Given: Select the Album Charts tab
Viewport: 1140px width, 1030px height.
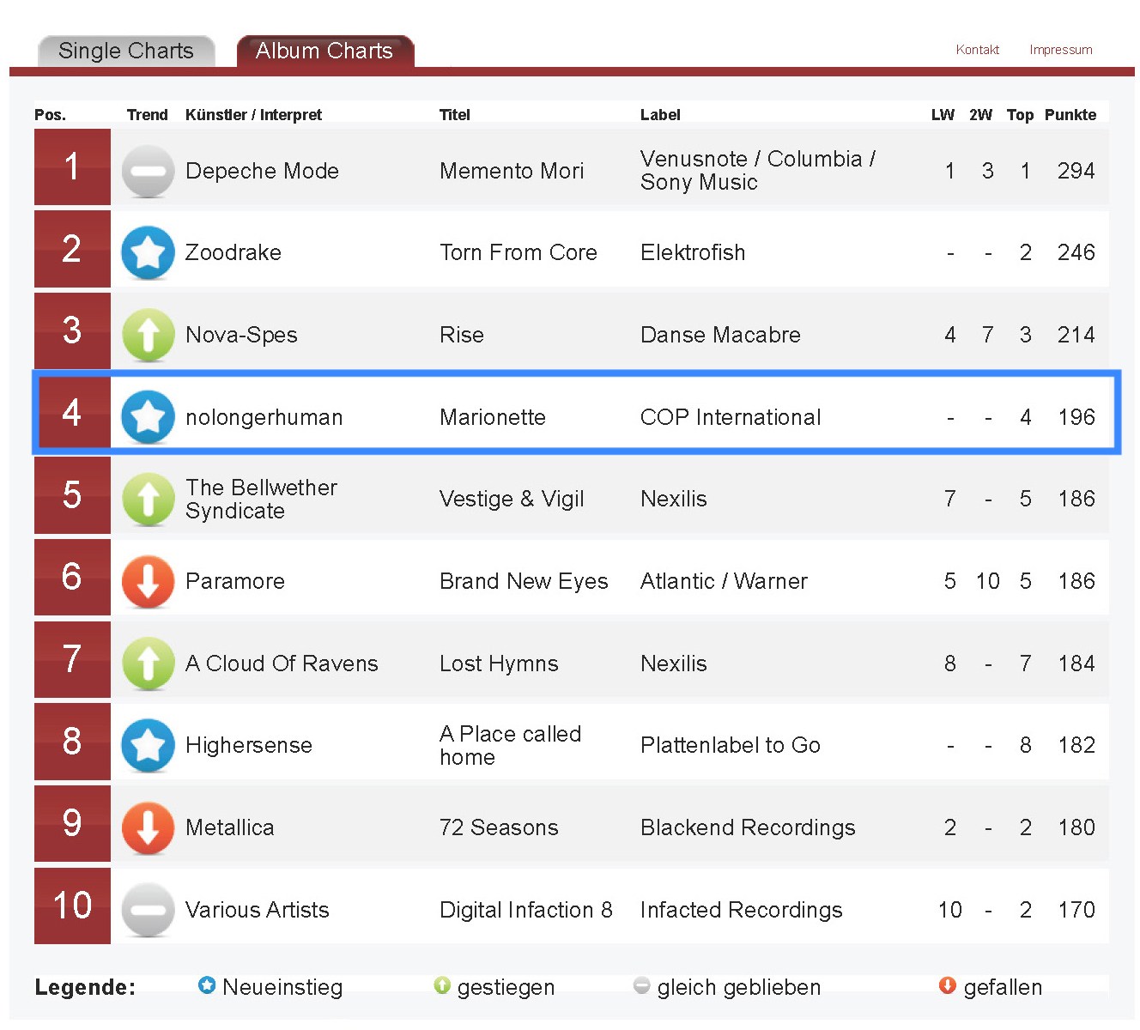Looking at the screenshot, I should 324,51.
